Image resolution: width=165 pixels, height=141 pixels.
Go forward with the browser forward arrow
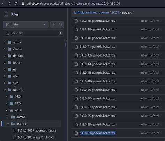coord(10,3)
